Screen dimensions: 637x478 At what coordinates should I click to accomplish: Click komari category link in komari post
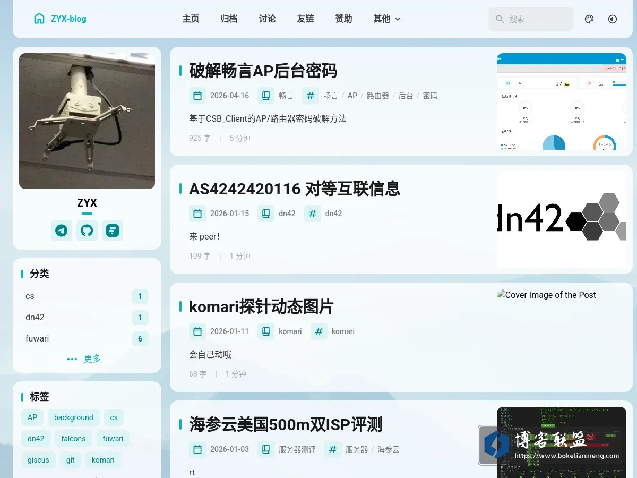pos(290,331)
